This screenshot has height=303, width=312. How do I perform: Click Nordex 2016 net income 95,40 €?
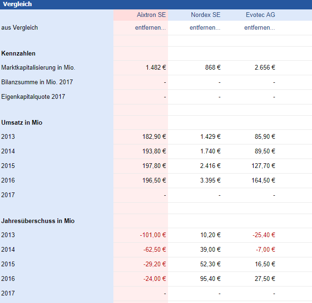(x=210, y=279)
